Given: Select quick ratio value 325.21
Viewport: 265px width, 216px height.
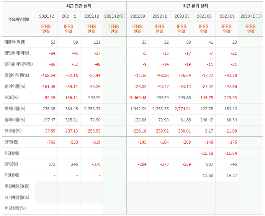Looking at the screenshot, I should pyautogui.click(x=72, y=120).
